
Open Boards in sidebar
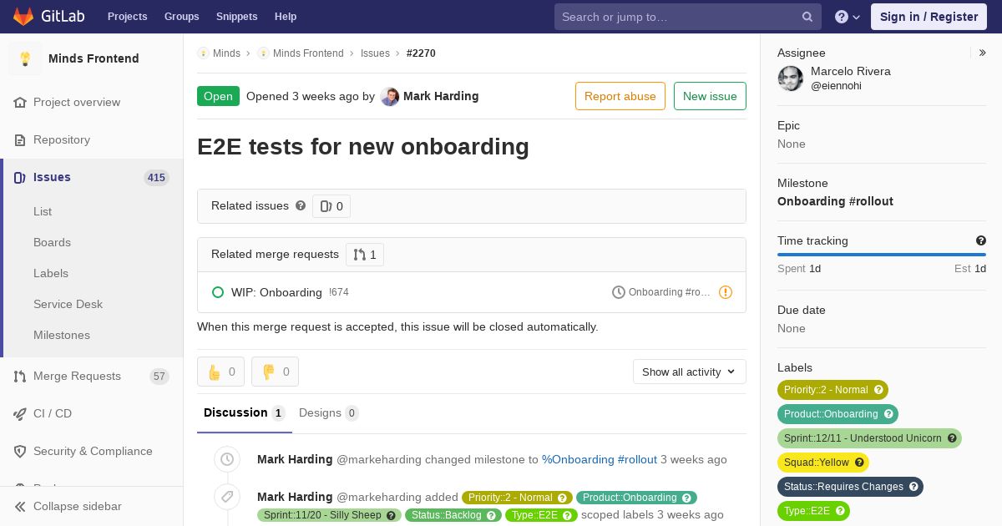52,242
